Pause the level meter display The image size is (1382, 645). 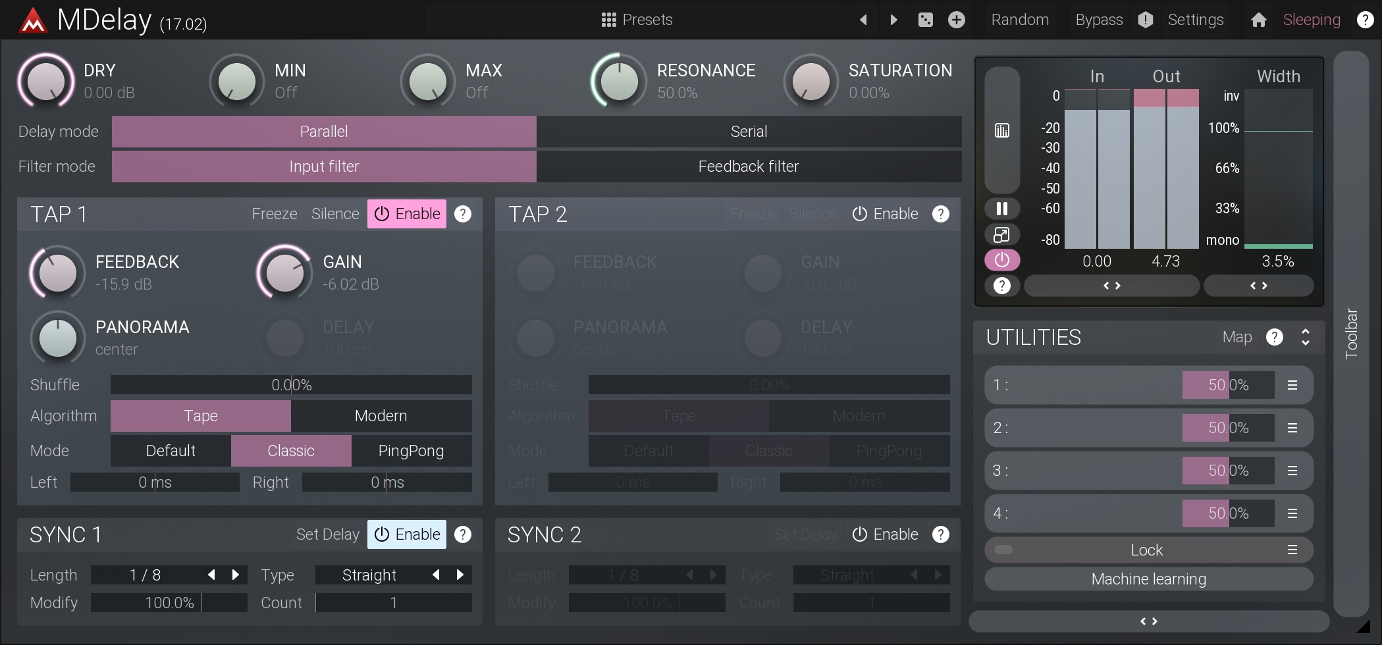pos(1001,209)
